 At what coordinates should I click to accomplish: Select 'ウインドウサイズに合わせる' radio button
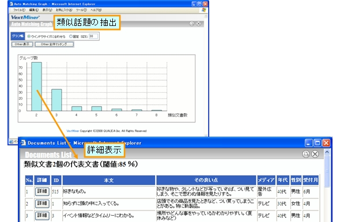click(29, 36)
